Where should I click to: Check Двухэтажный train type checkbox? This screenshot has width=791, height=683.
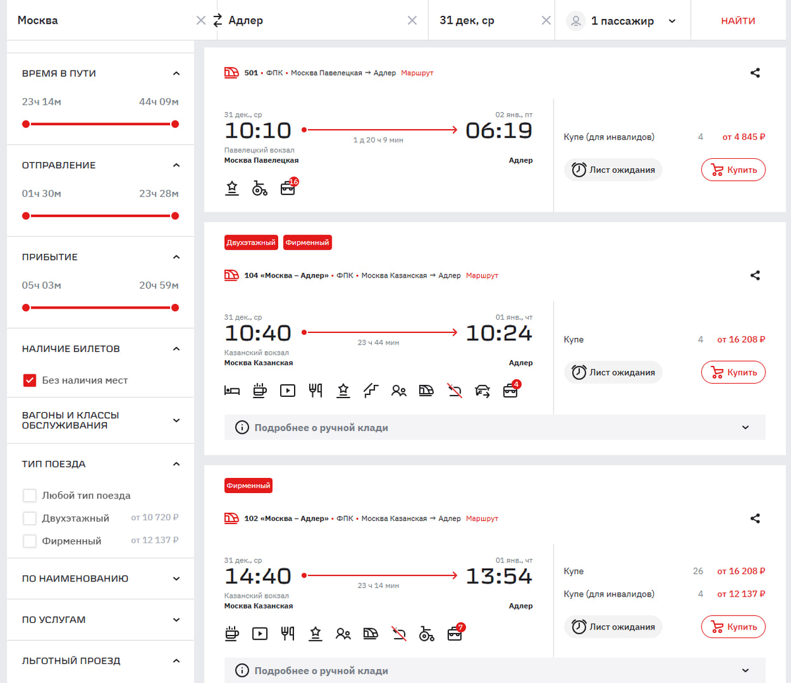pos(29,518)
